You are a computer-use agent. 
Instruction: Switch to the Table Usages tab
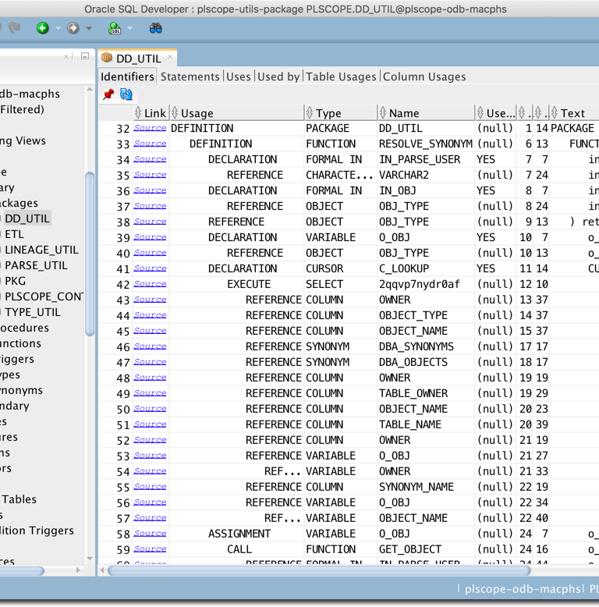[x=341, y=76]
